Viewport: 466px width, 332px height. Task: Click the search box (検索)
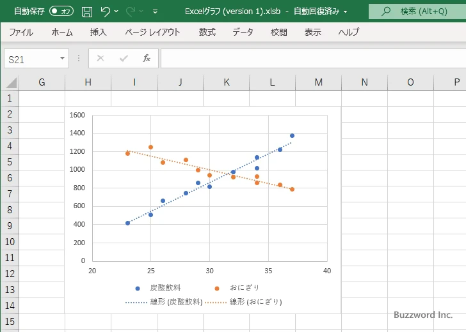click(x=417, y=11)
